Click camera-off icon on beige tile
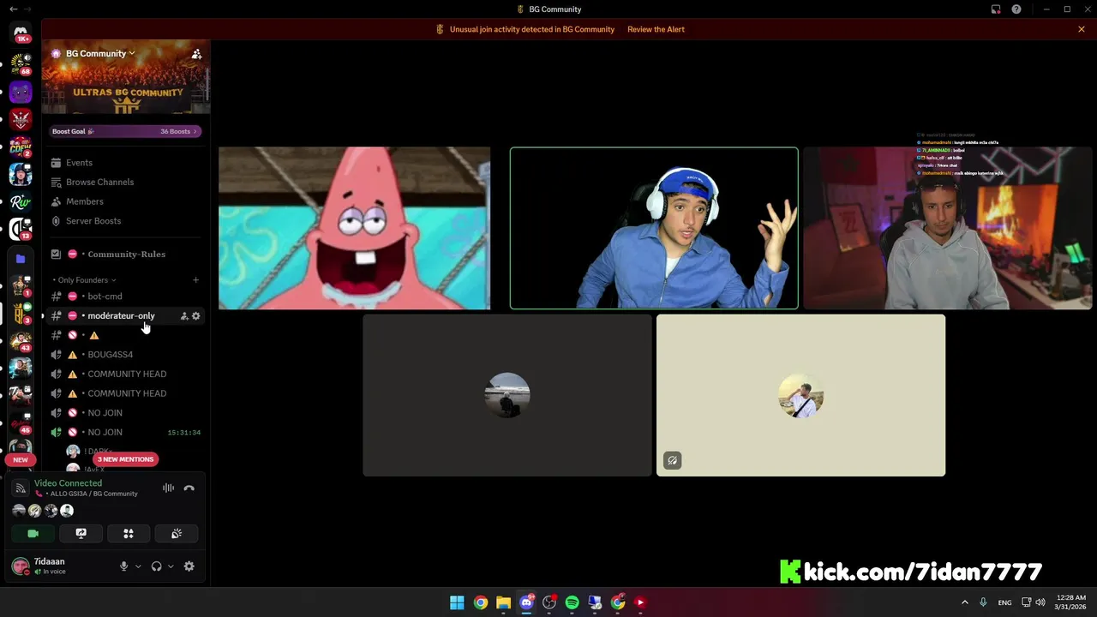1097x617 pixels. pyautogui.click(x=672, y=460)
